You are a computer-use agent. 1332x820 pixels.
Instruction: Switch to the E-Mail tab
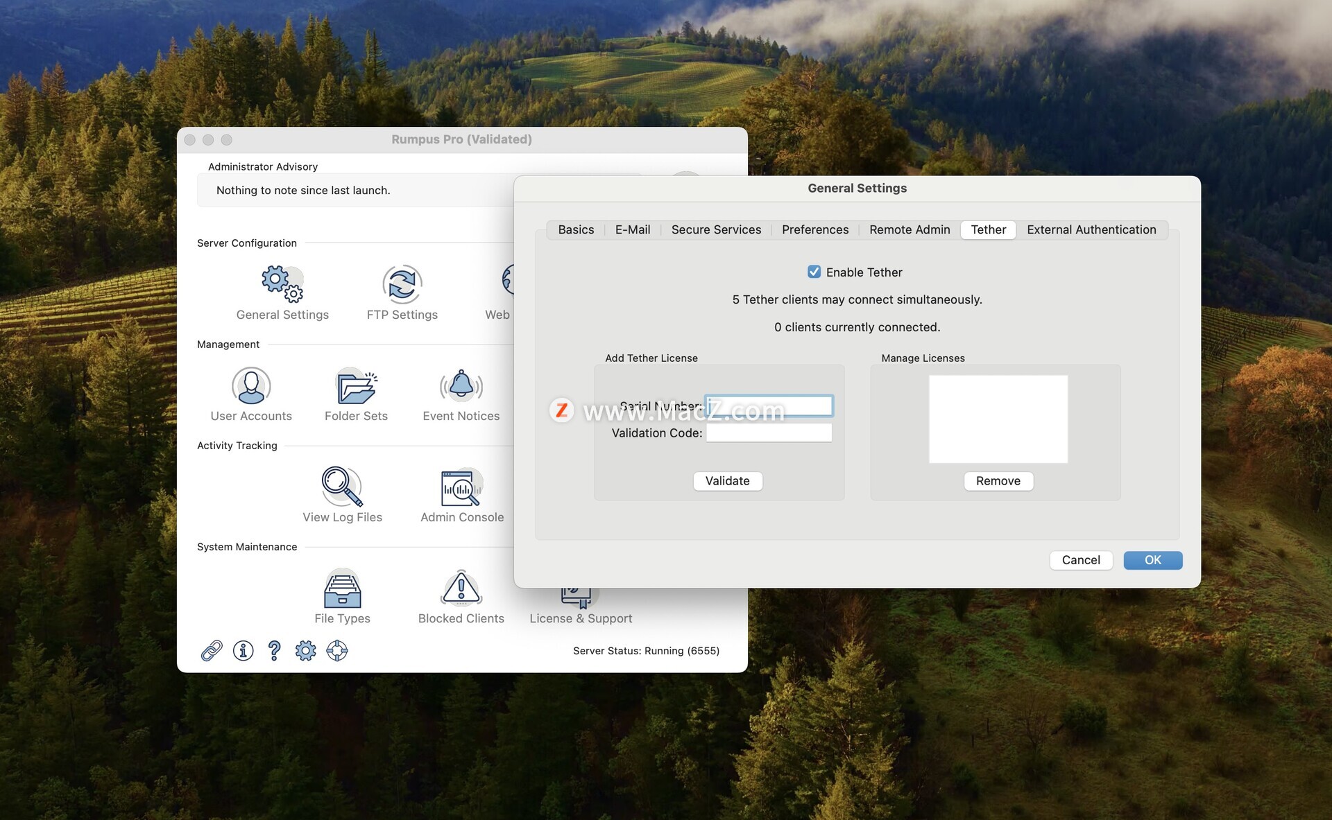633,229
